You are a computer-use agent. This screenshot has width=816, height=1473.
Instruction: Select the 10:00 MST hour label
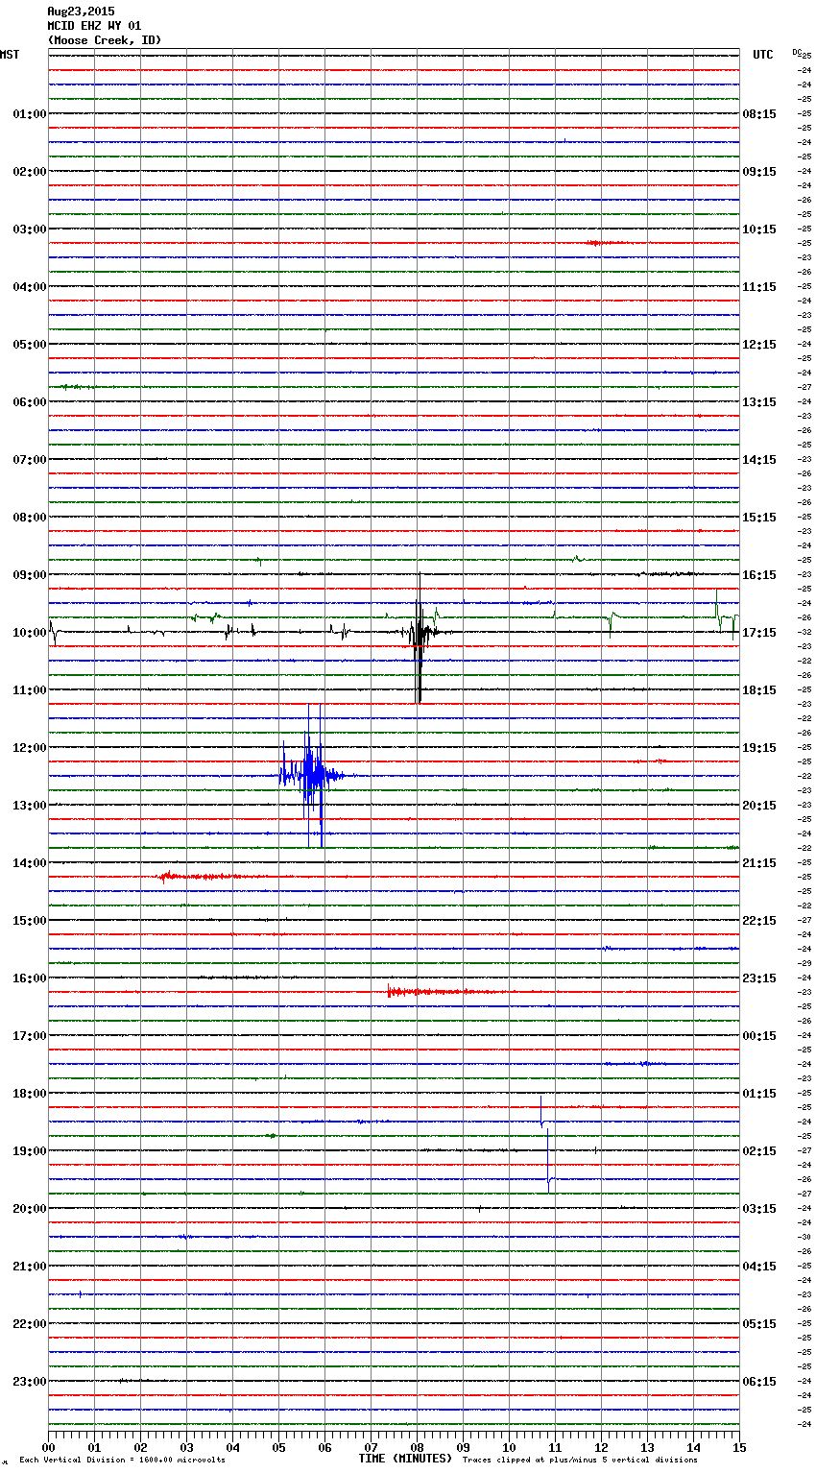[29, 633]
